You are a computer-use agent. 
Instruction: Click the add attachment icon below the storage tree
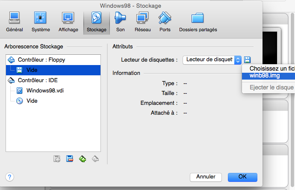point(57,159)
